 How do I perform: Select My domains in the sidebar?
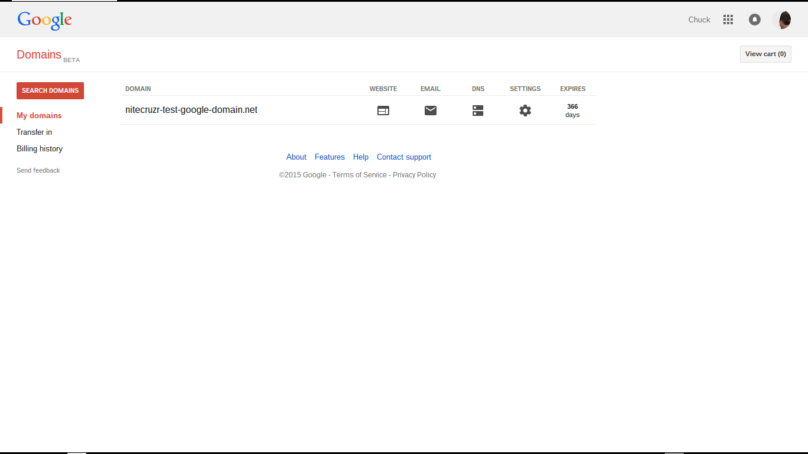39,115
